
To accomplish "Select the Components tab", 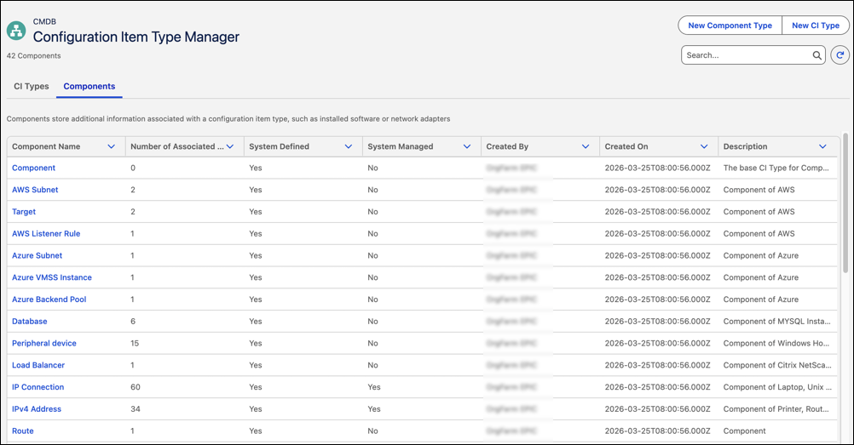I will (x=89, y=86).
